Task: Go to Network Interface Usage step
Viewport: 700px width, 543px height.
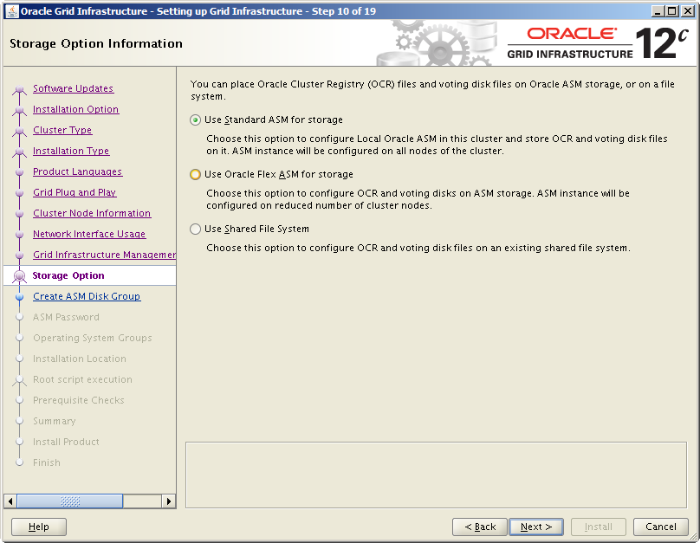Action: coord(89,234)
